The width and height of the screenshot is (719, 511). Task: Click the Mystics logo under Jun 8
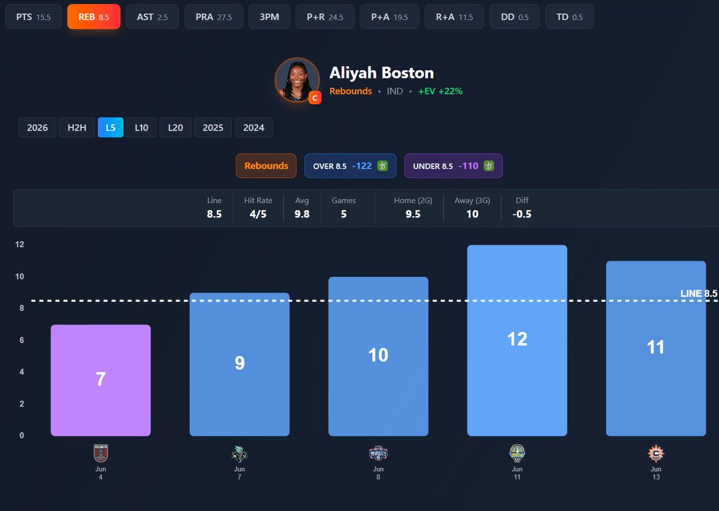coord(378,453)
